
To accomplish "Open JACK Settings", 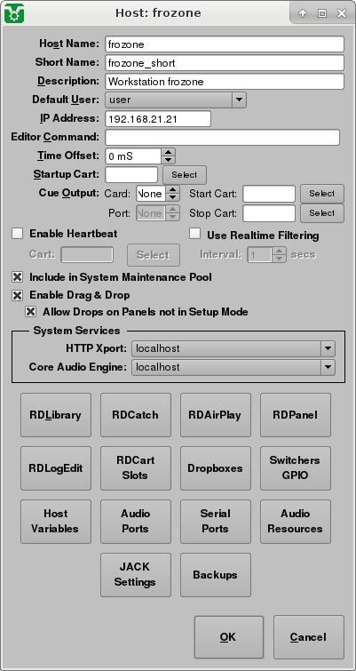I will pyautogui.click(x=136, y=575).
